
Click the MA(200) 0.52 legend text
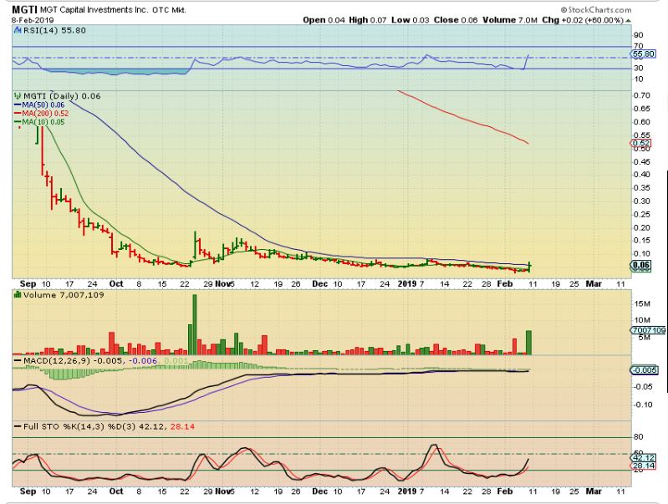tap(46, 114)
